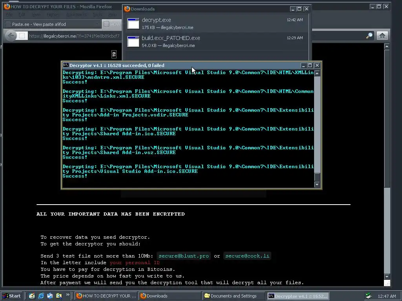The width and height of the screenshot is (402, 301).
Task: Click 'Add-in Projects.vsdir.SECURE' console line
Action: [125, 115]
